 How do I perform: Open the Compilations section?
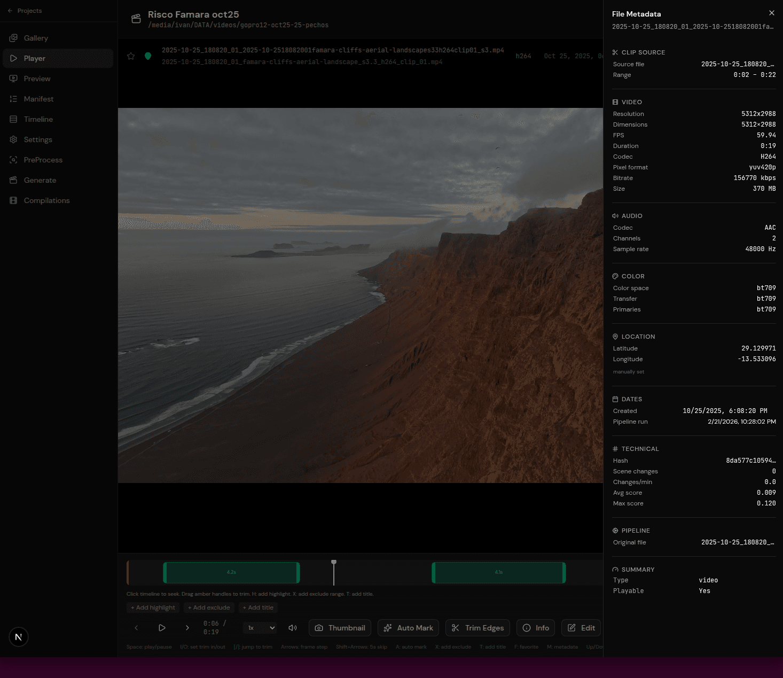(x=46, y=200)
